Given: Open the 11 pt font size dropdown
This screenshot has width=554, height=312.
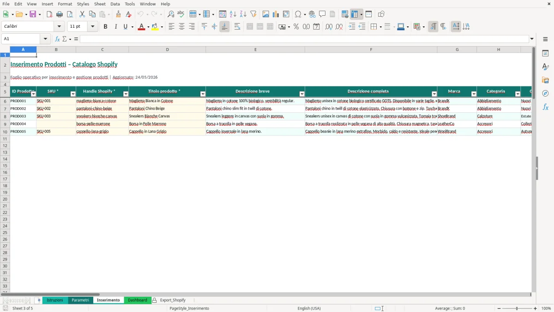Looking at the screenshot, I should (x=93, y=27).
